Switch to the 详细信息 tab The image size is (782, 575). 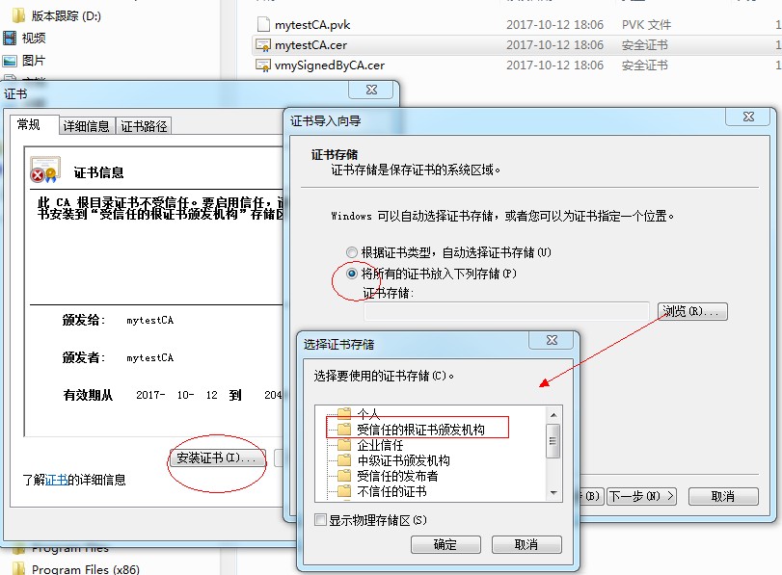(x=86, y=126)
